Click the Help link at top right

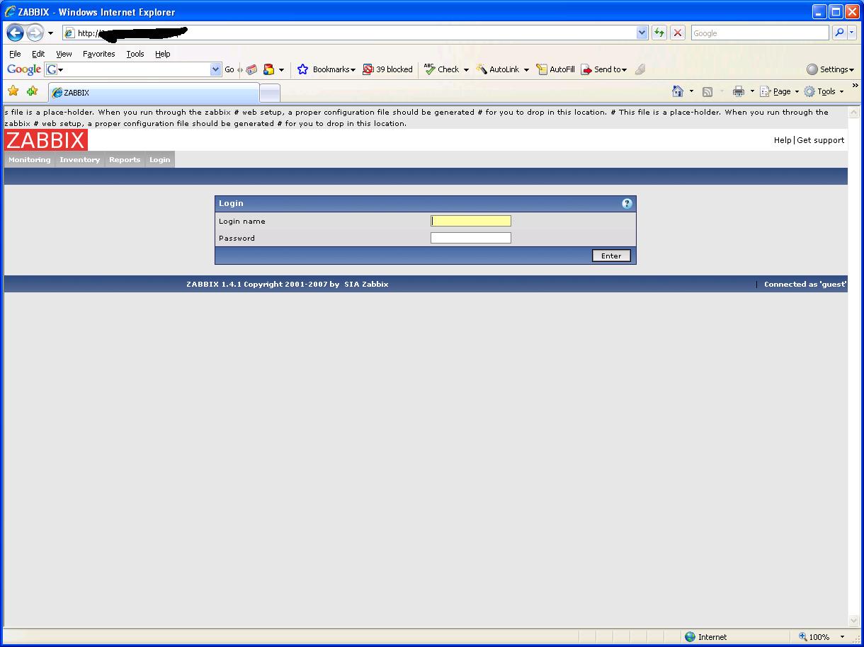[x=783, y=140]
